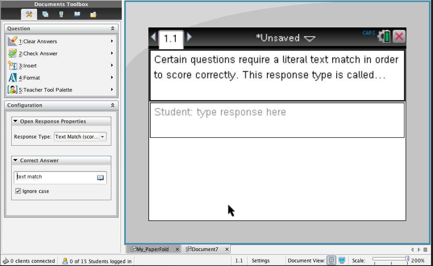The image size is (433, 266).
Task: Switch to Computer document view
Action: [341, 261]
